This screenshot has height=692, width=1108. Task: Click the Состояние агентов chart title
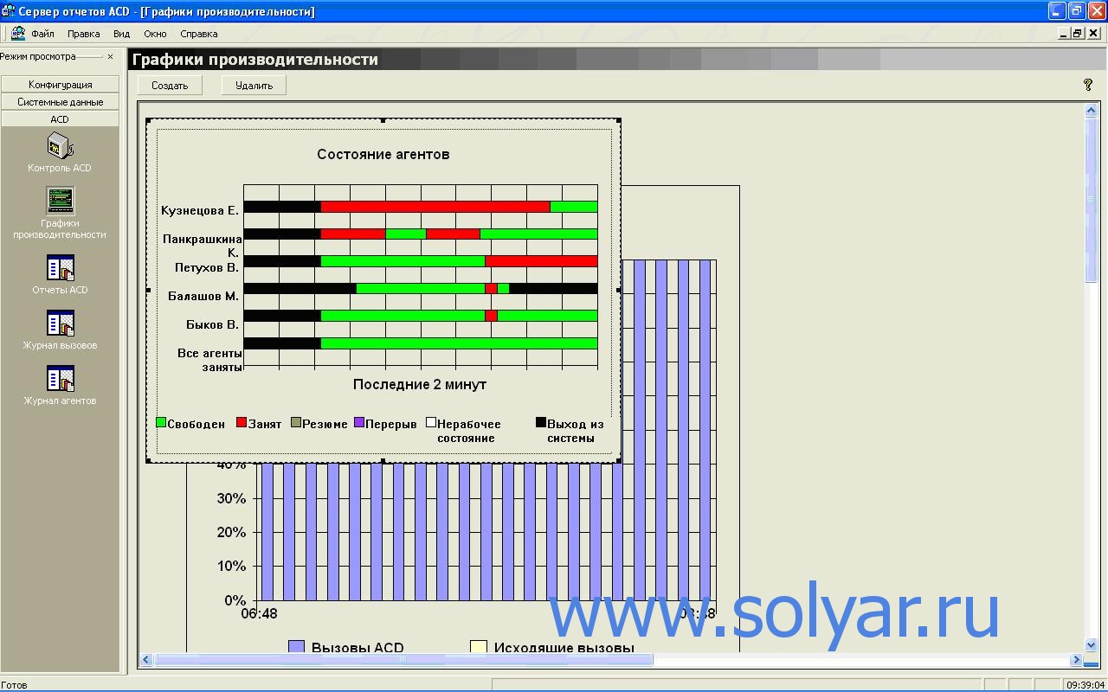[383, 154]
